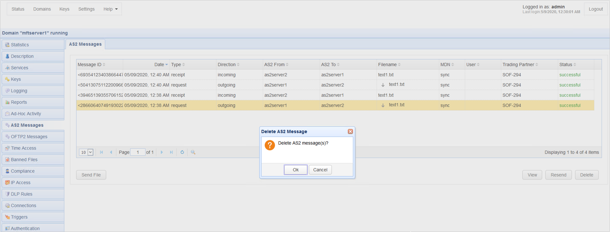This screenshot has height=232, width=610.
Task: Click the Banned Files sidebar icon
Action: pos(7,160)
